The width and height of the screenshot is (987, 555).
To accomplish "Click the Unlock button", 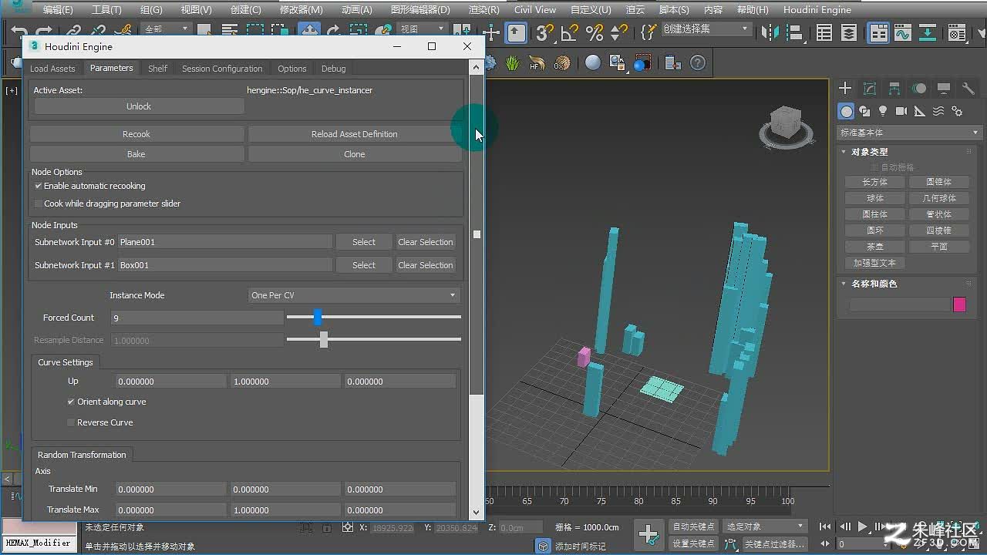I will [139, 106].
